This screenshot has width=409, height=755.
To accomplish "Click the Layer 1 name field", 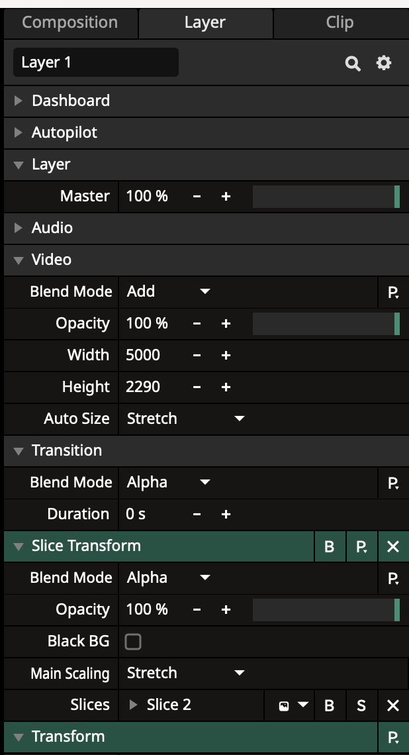I will click(x=95, y=63).
